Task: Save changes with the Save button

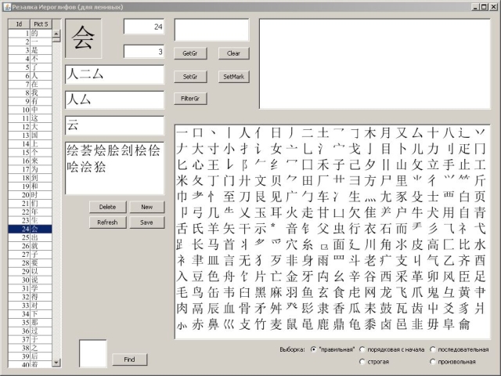Action: (146, 222)
